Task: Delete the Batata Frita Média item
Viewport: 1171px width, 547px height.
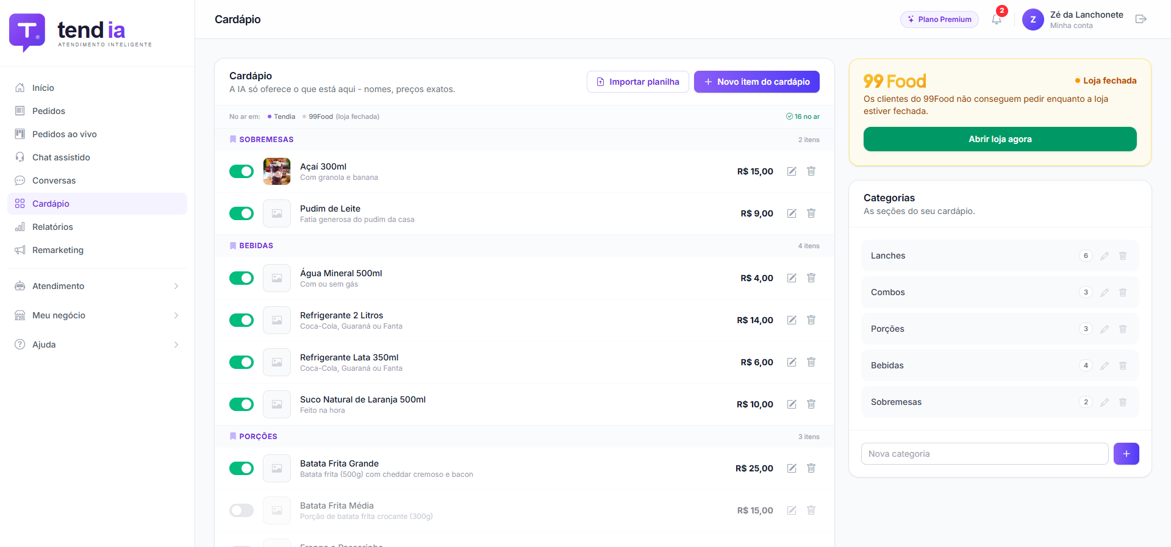Action: pos(811,510)
